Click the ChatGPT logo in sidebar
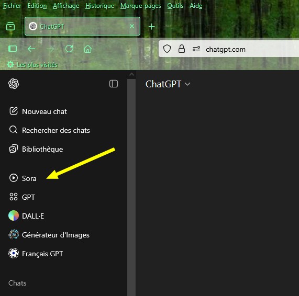 pos(14,84)
